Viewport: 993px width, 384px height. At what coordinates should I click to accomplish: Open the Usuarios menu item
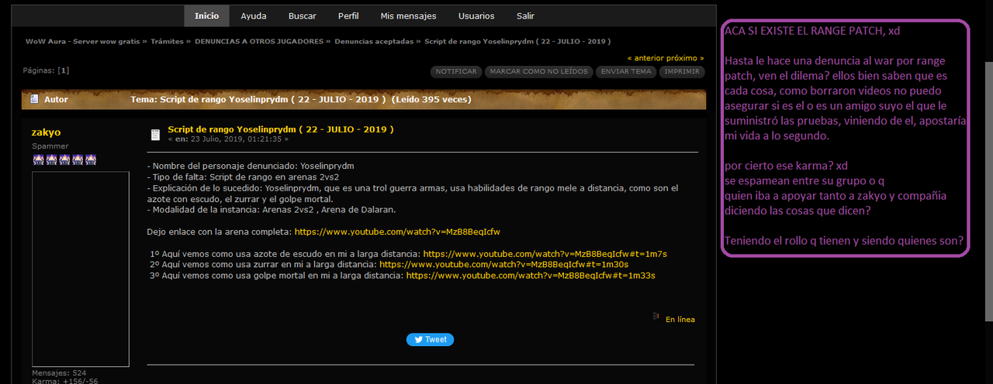click(x=476, y=15)
